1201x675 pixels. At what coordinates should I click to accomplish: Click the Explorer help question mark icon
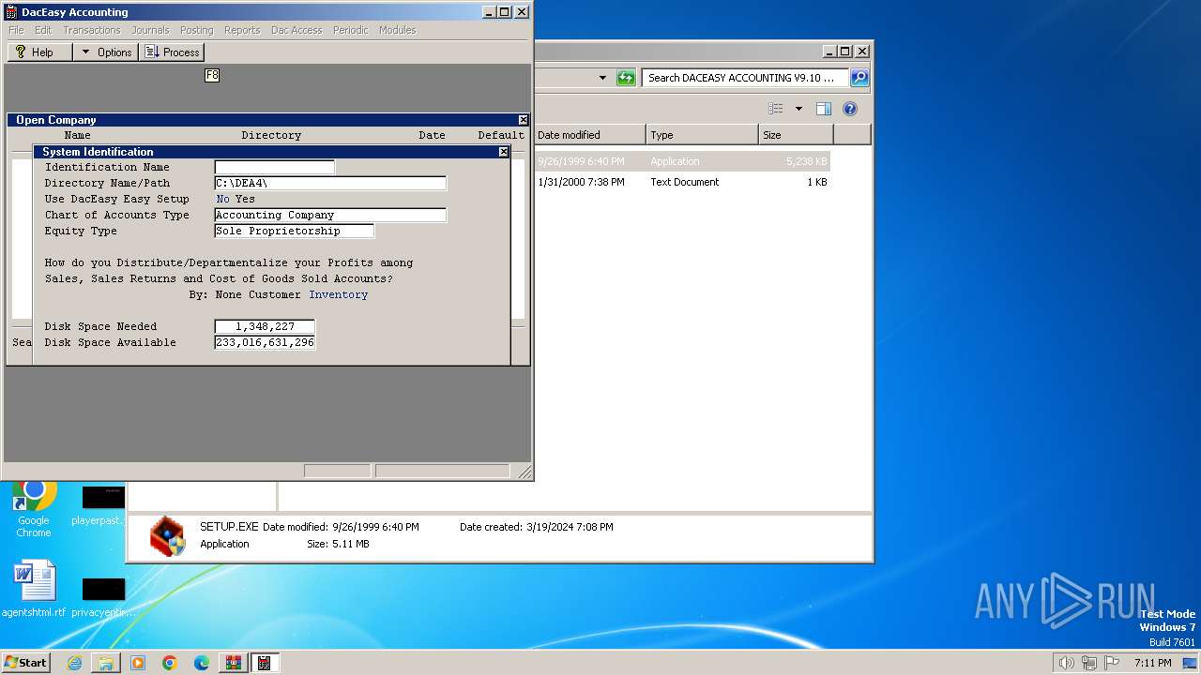point(850,109)
